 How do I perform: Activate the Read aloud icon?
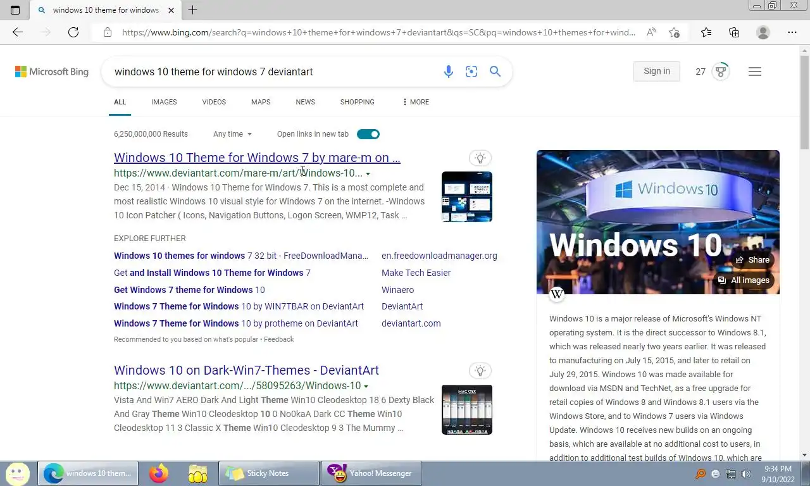(651, 32)
